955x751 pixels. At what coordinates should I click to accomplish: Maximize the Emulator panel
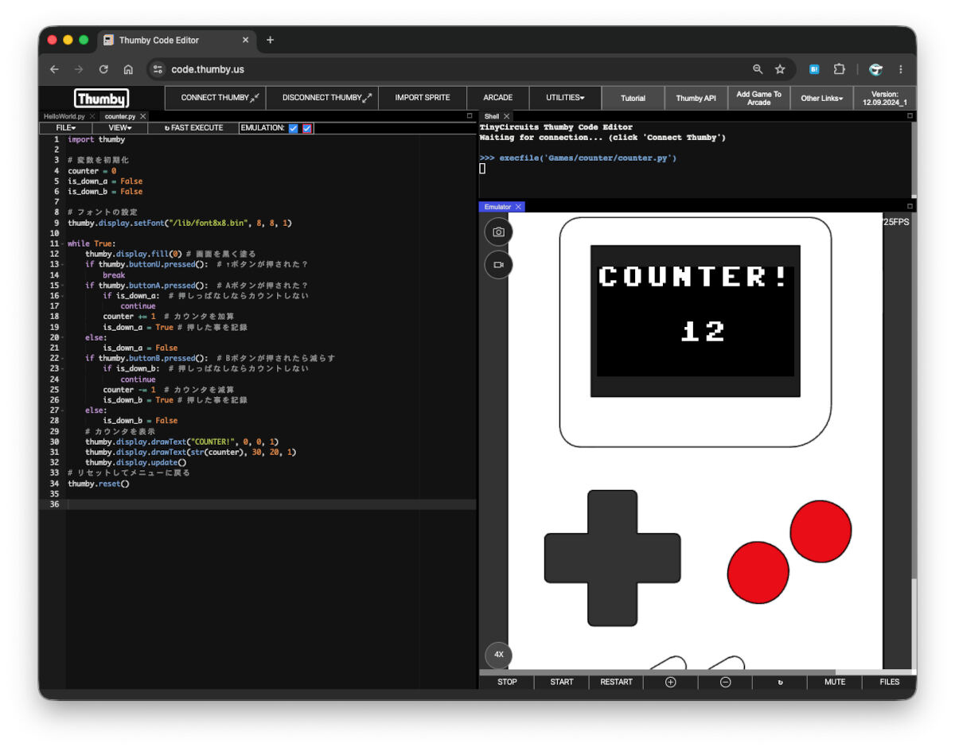coord(910,206)
